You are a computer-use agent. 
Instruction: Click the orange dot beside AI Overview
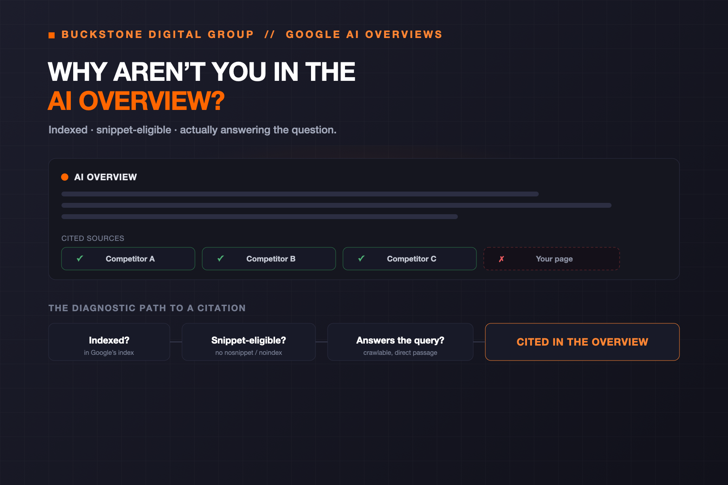click(65, 177)
